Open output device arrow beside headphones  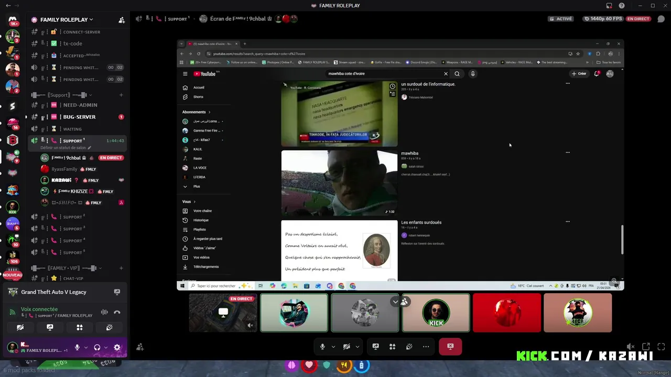105,347
